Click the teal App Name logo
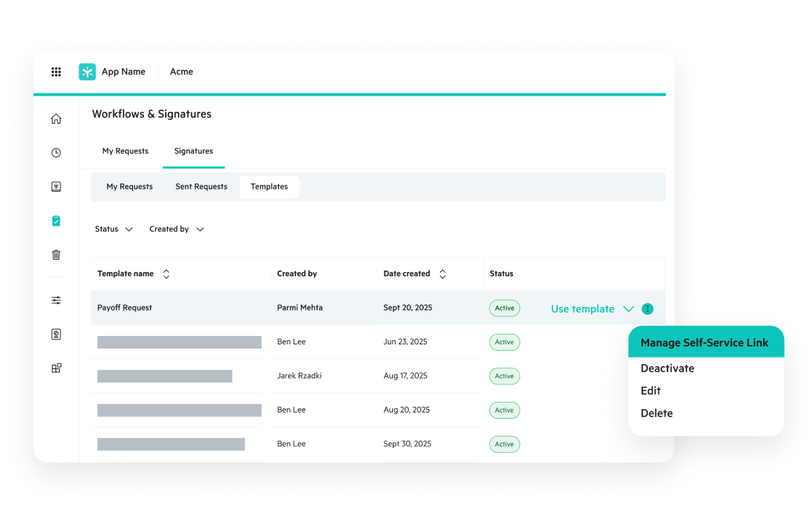Image resolution: width=808 pixels, height=506 pixels. click(x=87, y=72)
